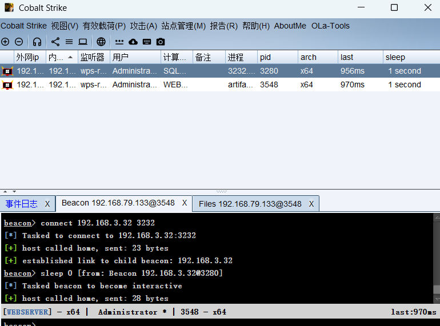440x326 pixels.
Task: Open the 站点管理(M) menu
Action: click(183, 26)
